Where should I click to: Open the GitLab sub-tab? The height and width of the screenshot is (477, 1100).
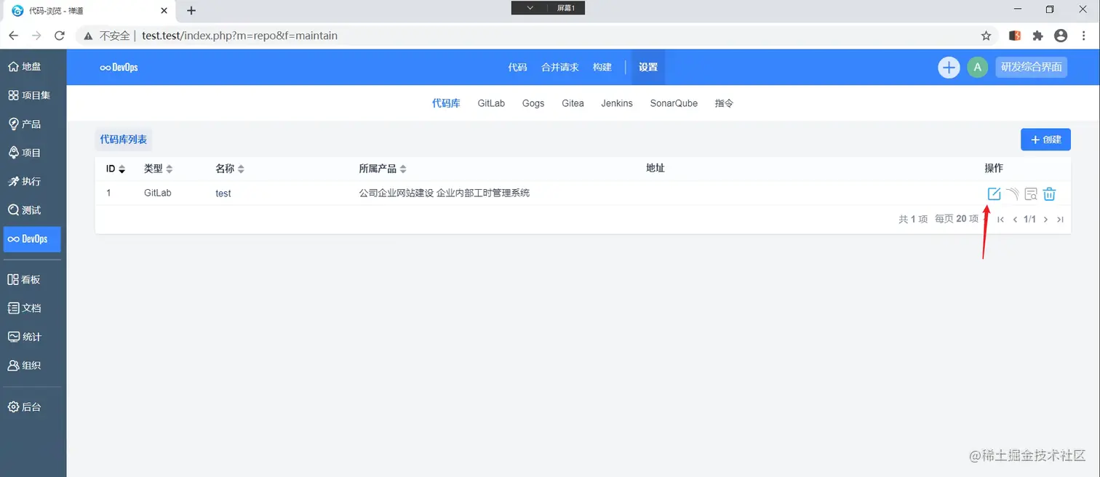[x=491, y=103]
